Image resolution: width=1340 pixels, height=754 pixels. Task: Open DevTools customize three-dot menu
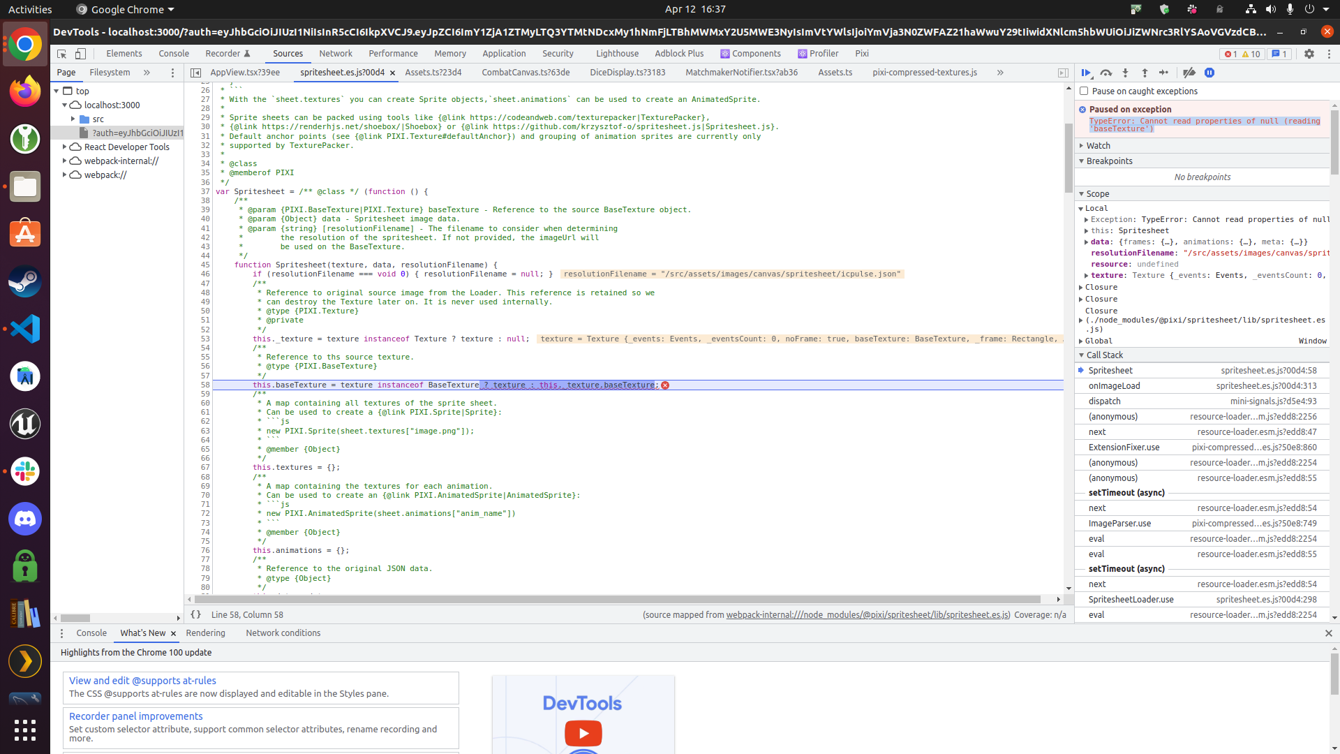tap(1329, 54)
